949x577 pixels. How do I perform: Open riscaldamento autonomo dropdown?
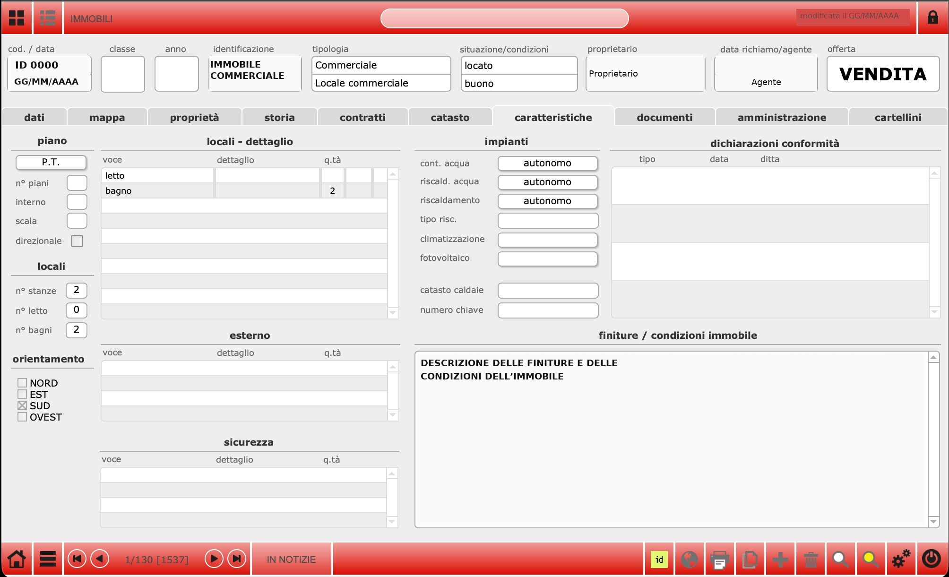pos(548,201)
